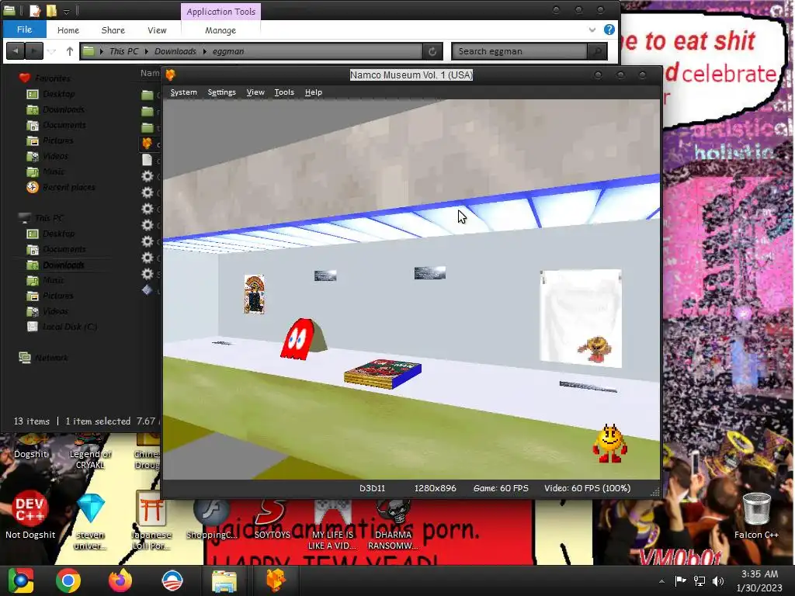The height and width of the screenshot is (596, 795).
Task: Go up one folder level
Action: 70,51
